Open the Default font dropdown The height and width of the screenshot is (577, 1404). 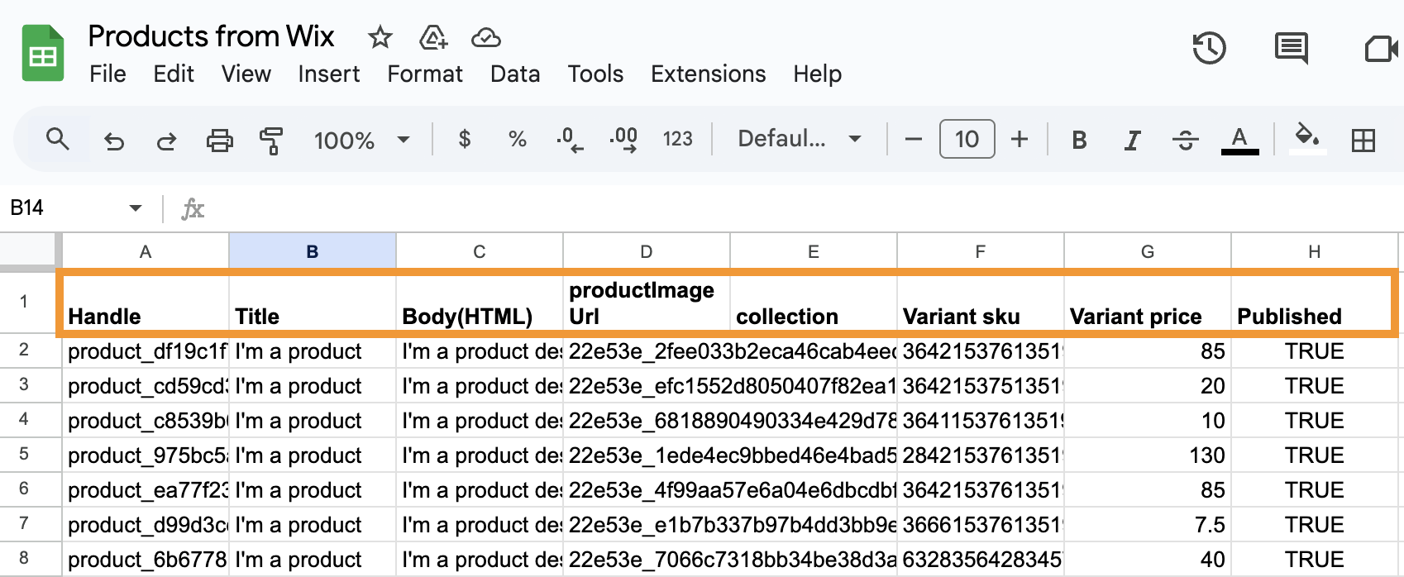pos(800,139)
